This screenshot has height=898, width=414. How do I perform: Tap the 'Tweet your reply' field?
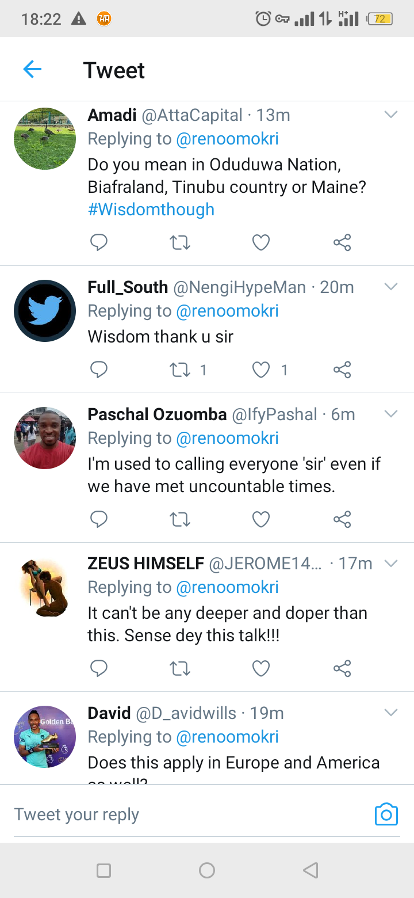(190, 815)
